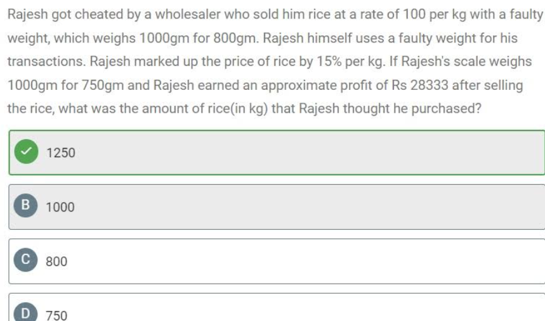Choose the answer text 1250
Image resolution: width=545 pixels, height=321 pixels.
pyautogui.click(x=60, y=153)
